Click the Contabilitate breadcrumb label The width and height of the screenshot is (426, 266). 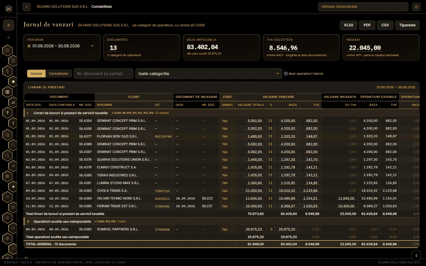tap(102, 7)
